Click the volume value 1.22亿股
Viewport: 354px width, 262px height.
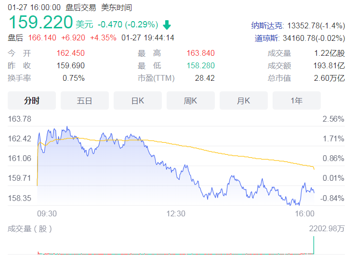point(329,53)
